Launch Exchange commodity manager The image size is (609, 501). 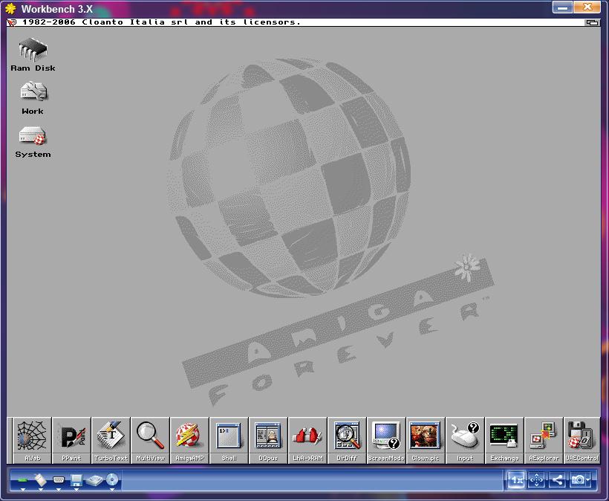[504, 440]
